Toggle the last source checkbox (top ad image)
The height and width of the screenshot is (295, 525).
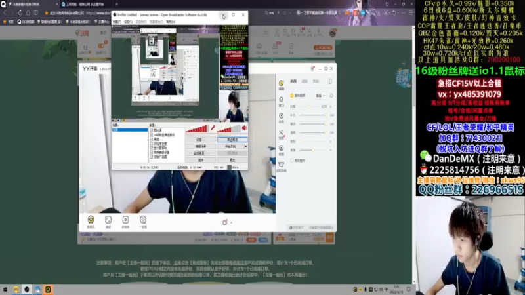point(152,157)
